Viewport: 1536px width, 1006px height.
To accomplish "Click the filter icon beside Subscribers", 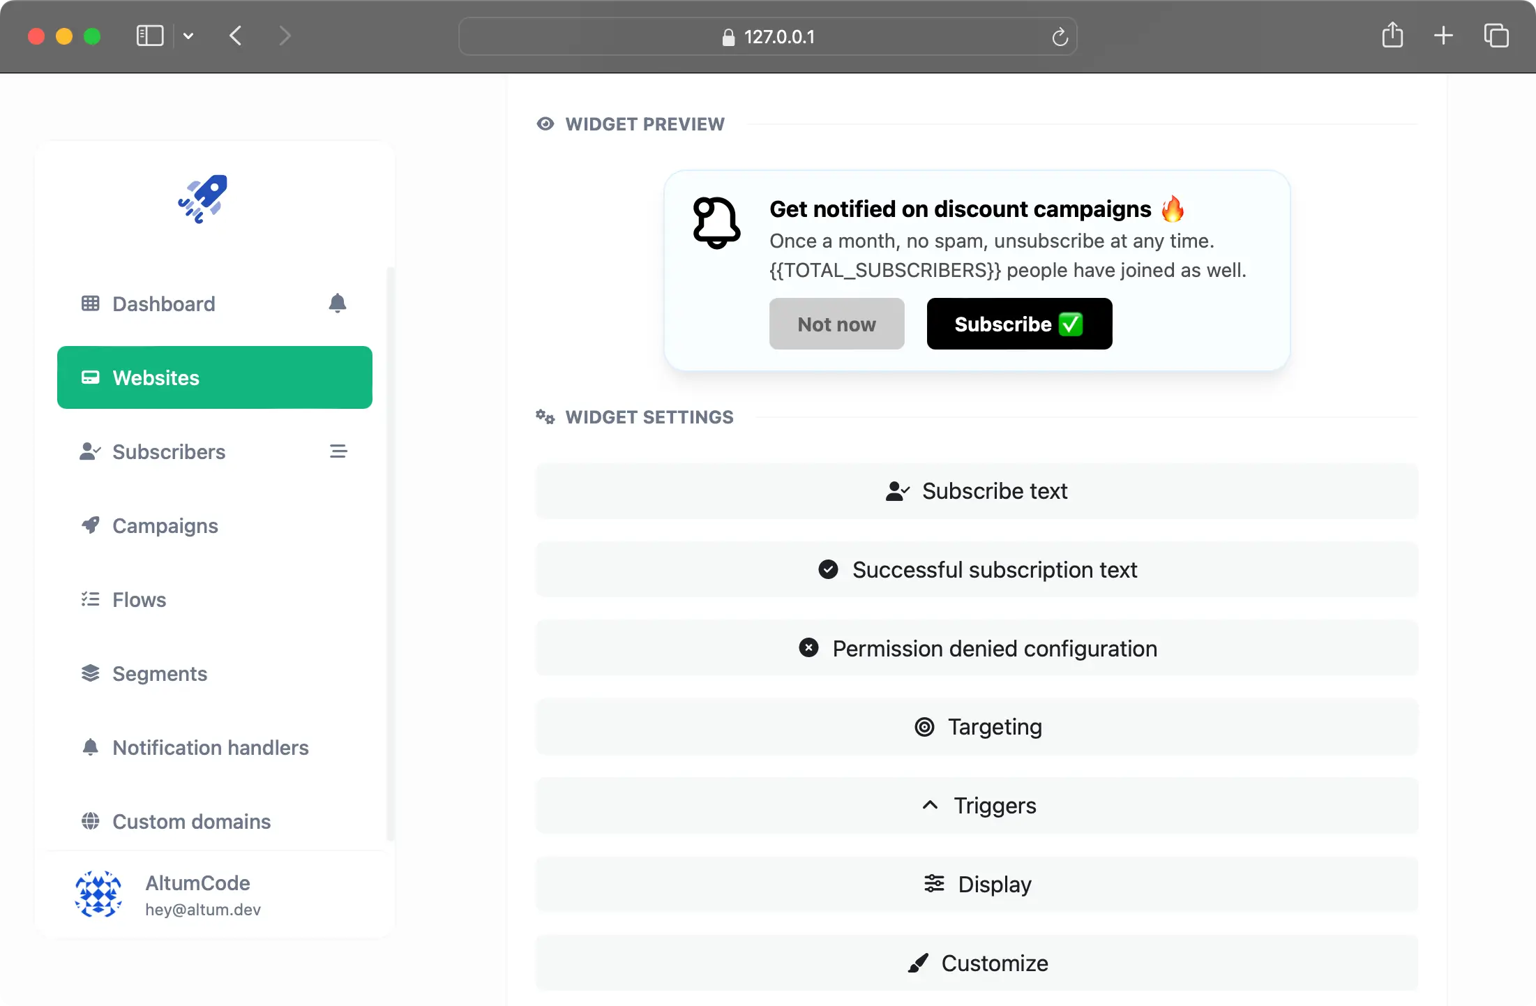I will [339, 451].
